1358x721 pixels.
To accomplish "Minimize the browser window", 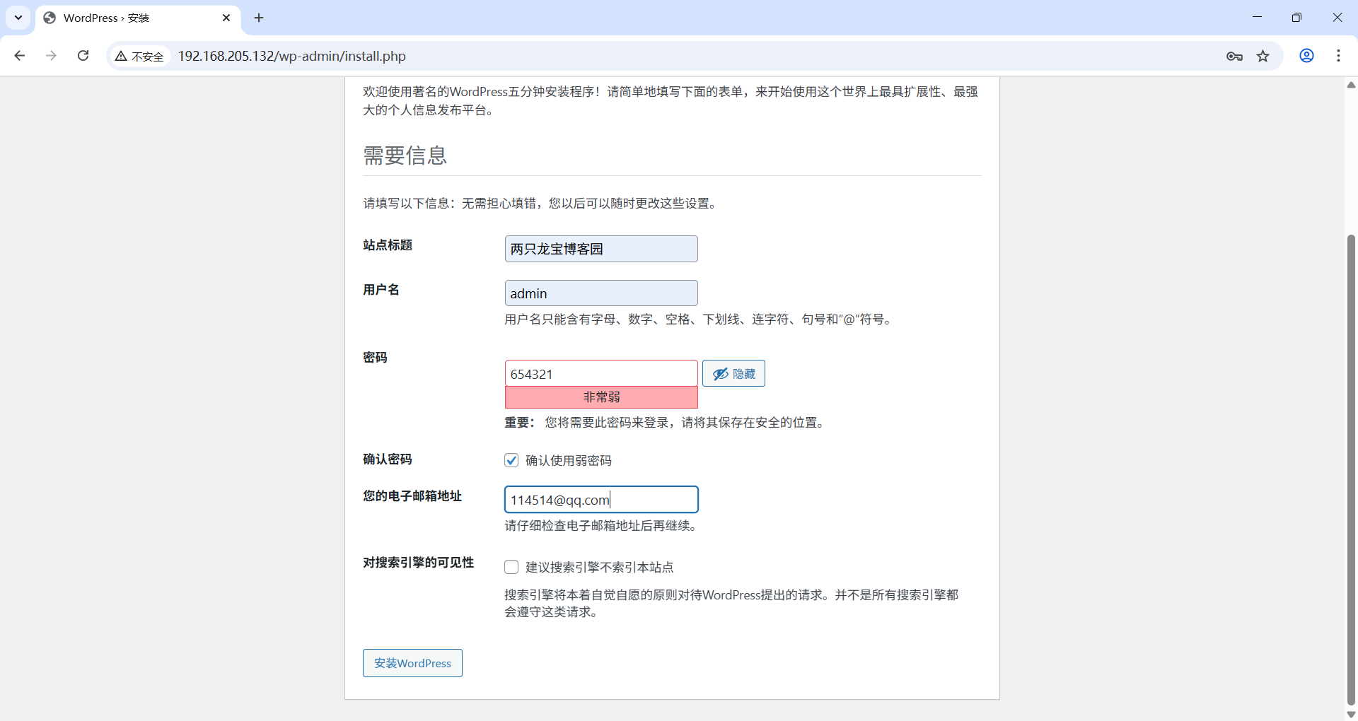I will (x=1257, y=18).
